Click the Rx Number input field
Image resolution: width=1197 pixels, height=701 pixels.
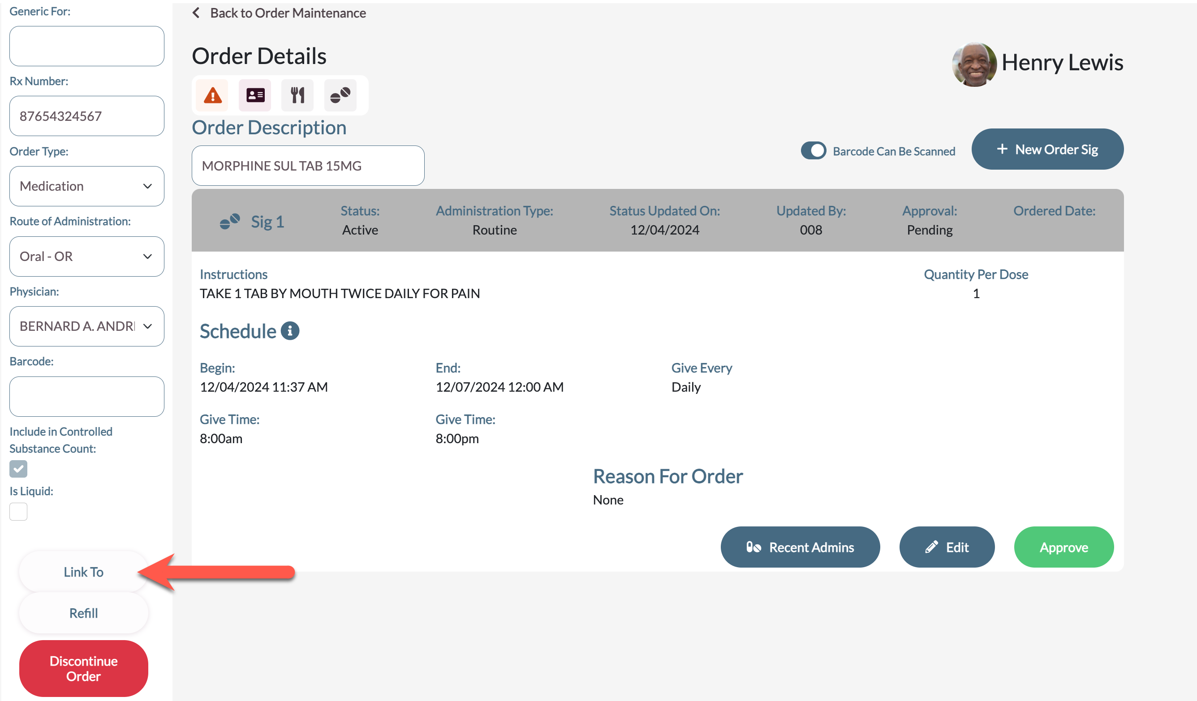(86, 116)
